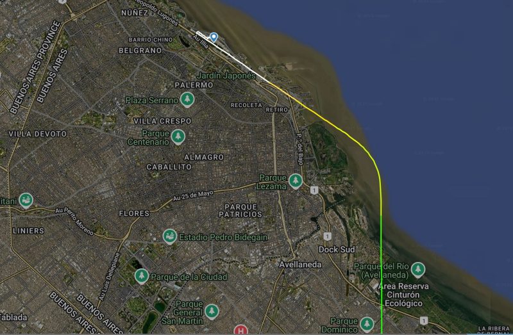
Task: Click the blue location pin marker
Action: 214,37
